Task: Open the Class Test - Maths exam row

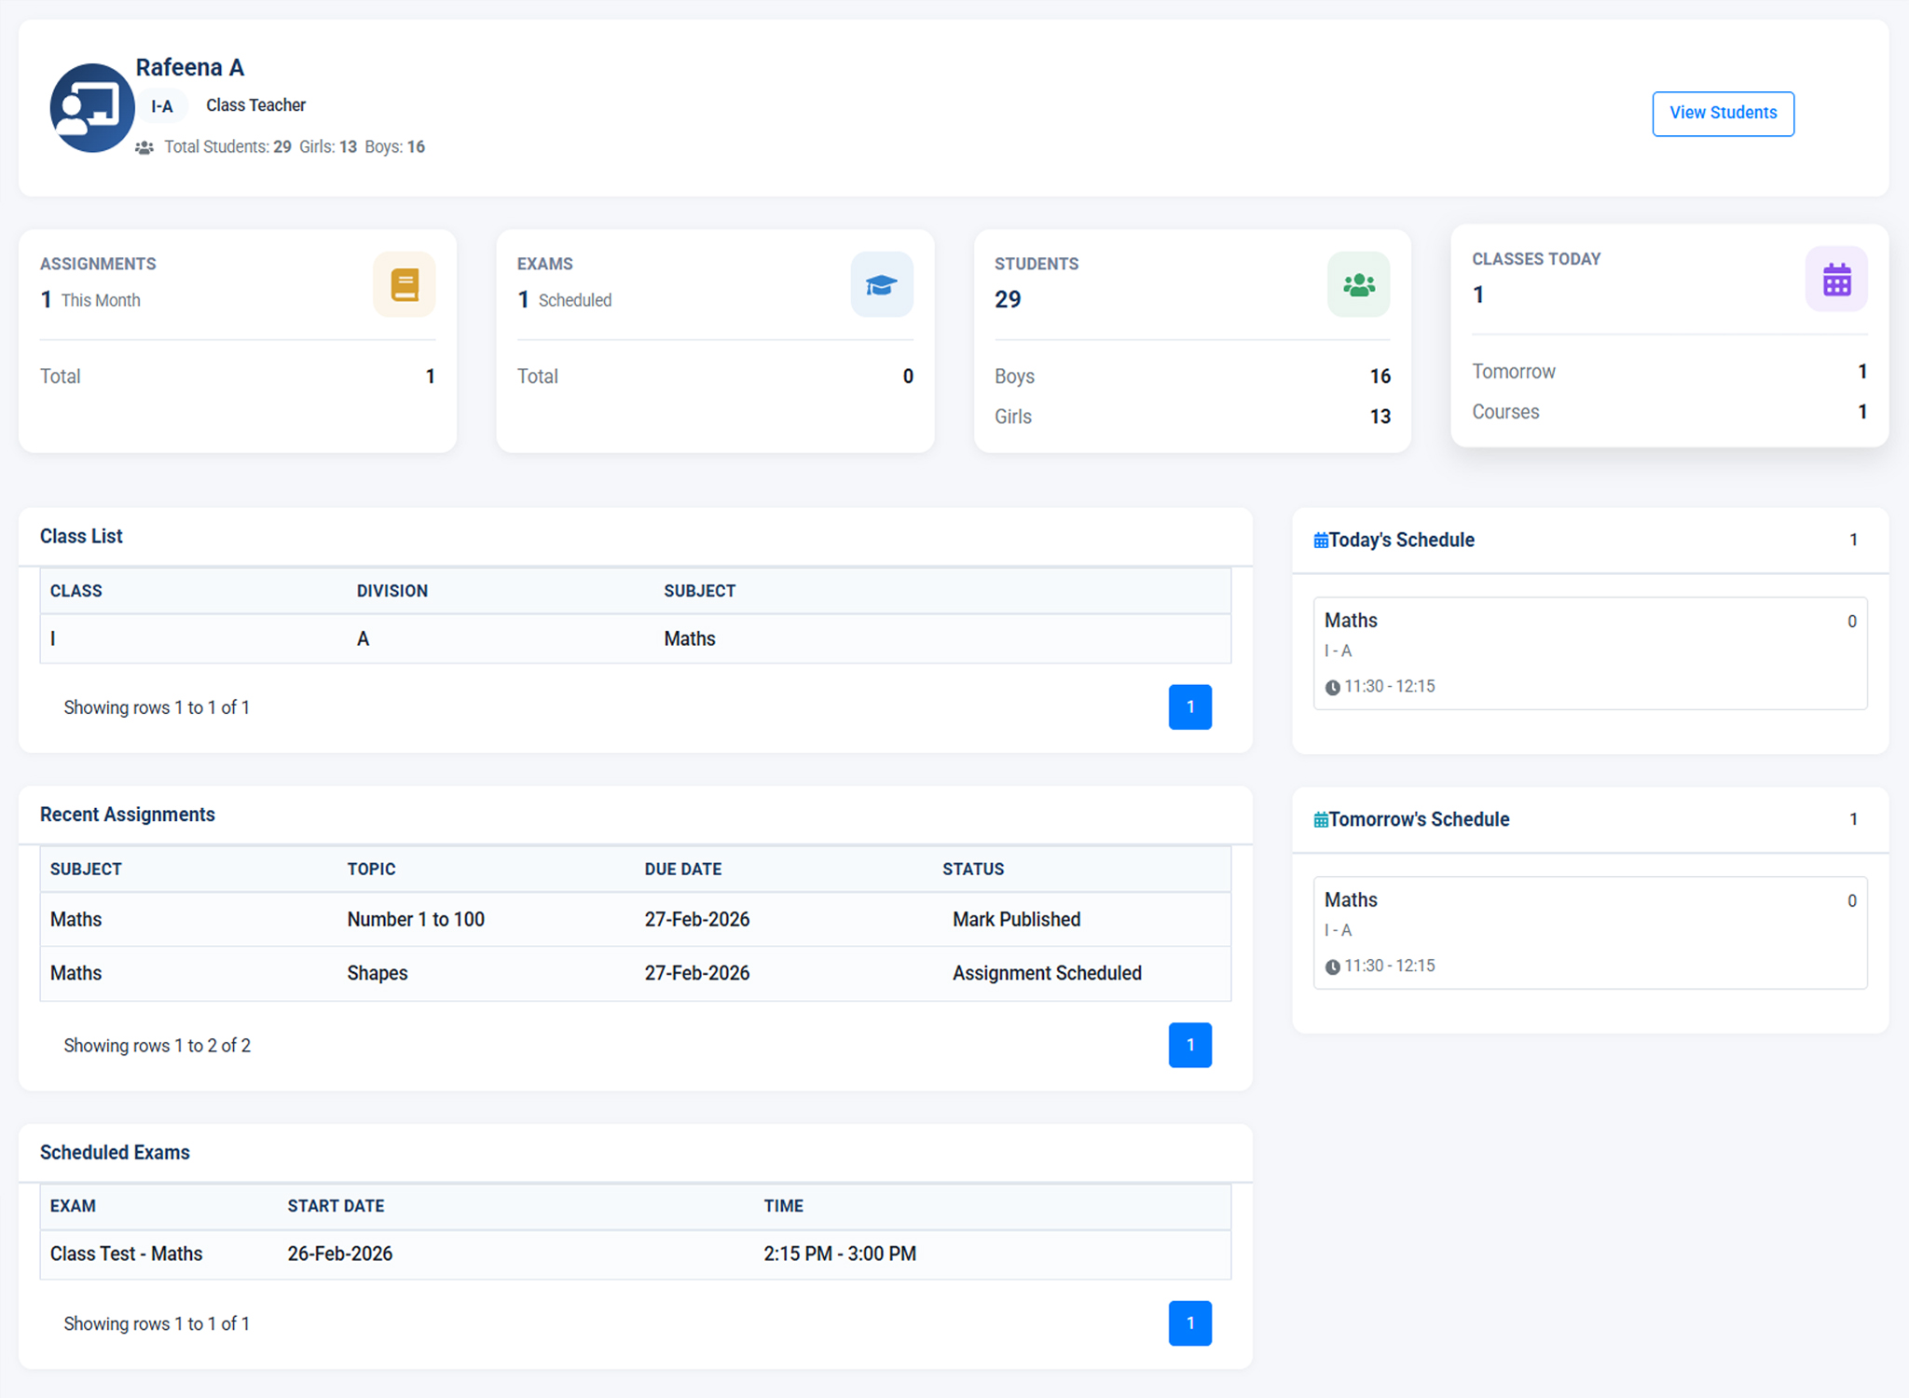Action: (x=127, y=1254)
